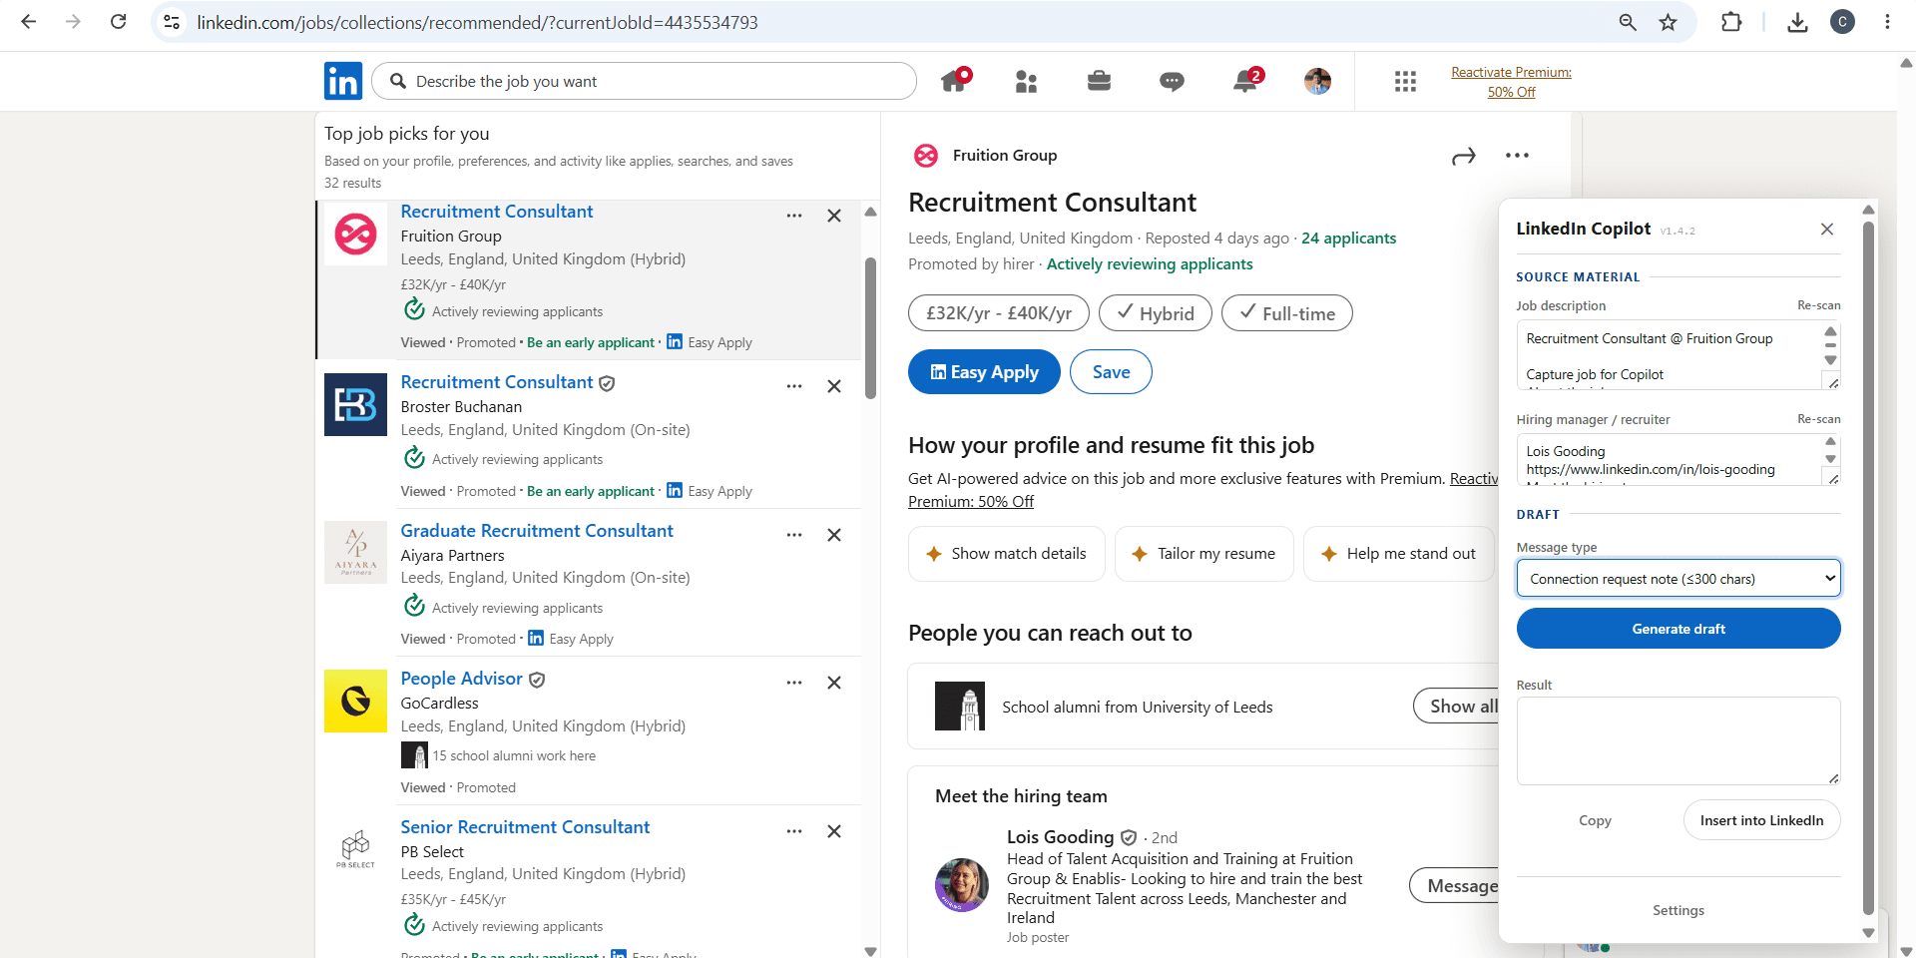Open the Messaging chat icon

pyautogui.click(x=1172, y=82)
